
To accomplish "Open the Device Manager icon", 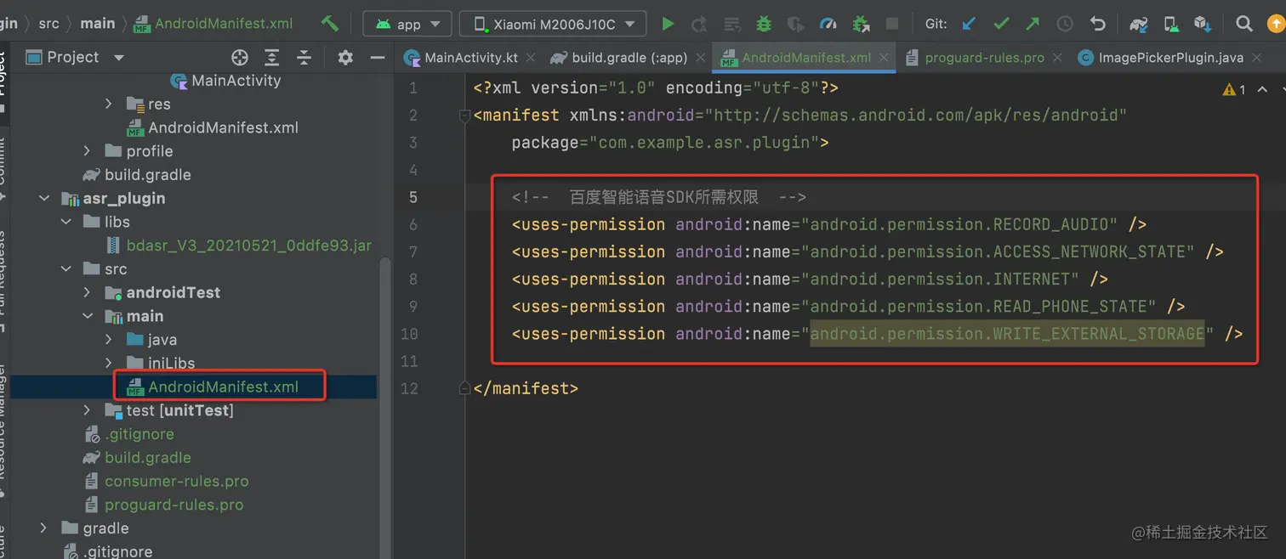I will click(x=1171, y=24).
